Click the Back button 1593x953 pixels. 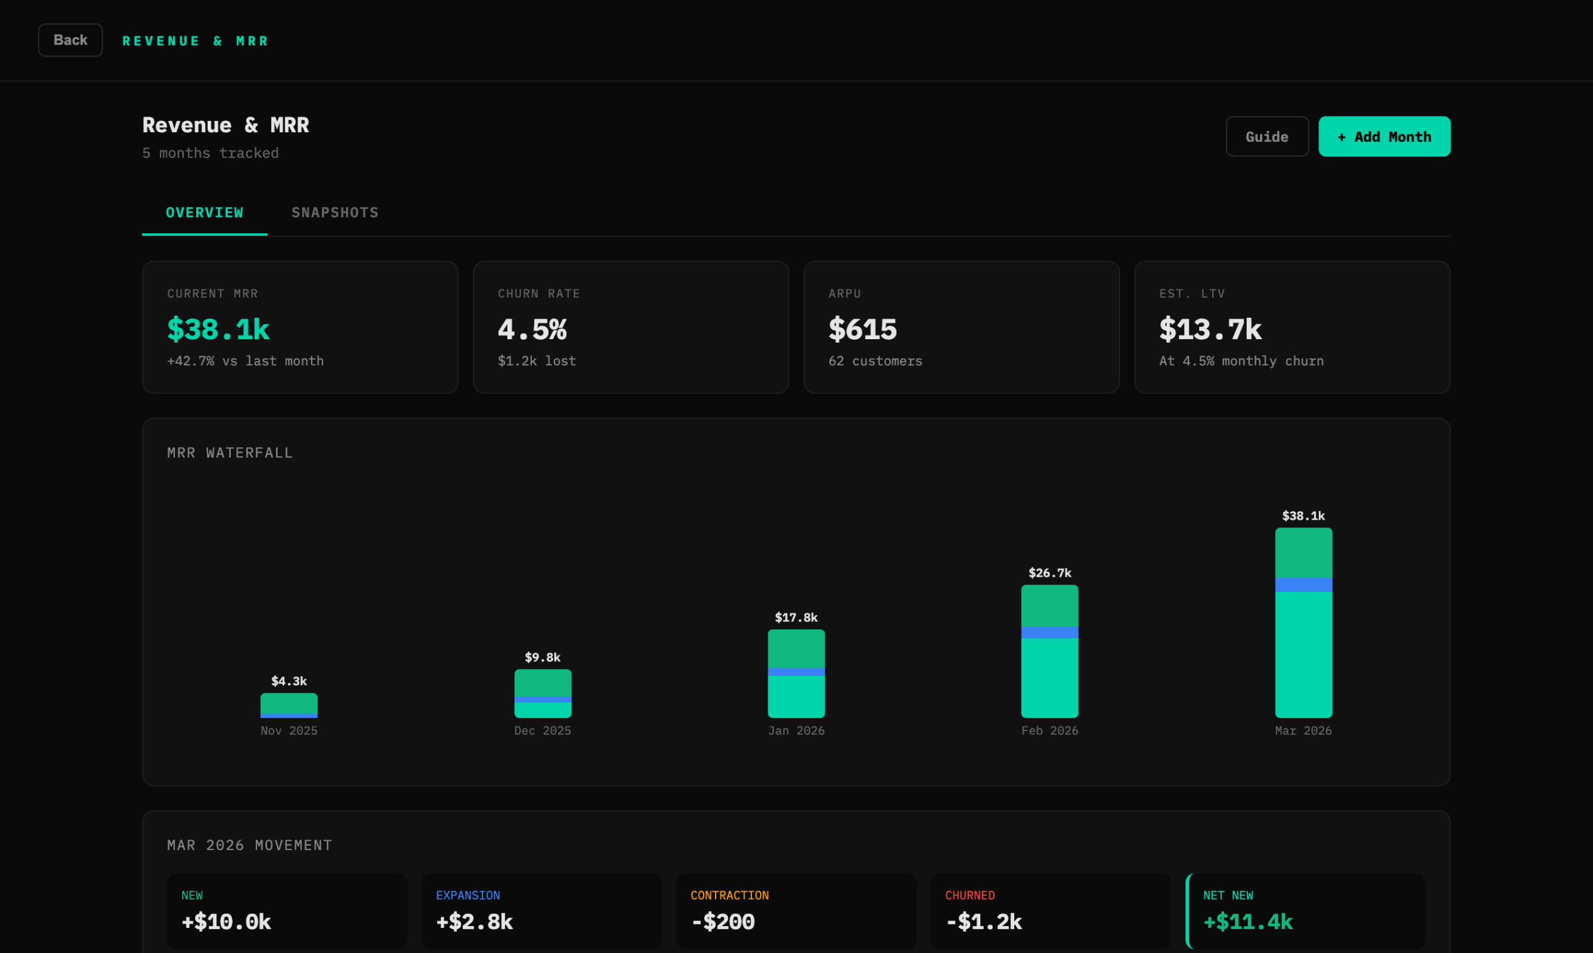[x=70, y=40]
